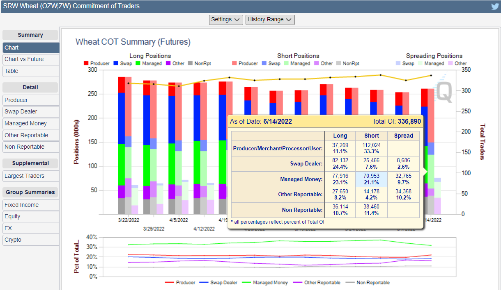Open Chart vs Future view
Screen dimensions: 501x290
point(24,59)
